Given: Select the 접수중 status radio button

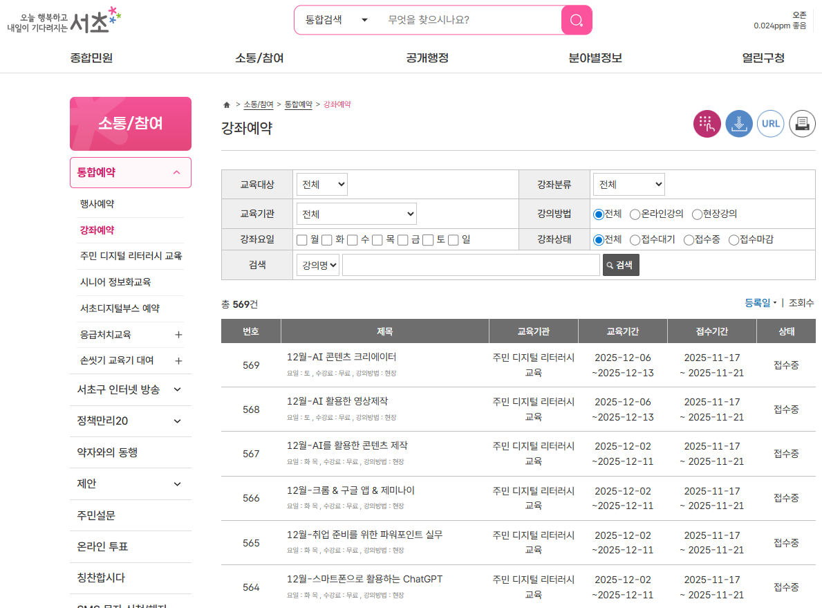Looking at the screenshot, I should 689,240.
